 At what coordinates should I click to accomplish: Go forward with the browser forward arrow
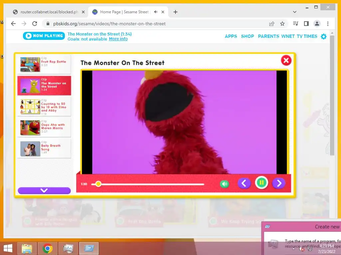[24, 24]
